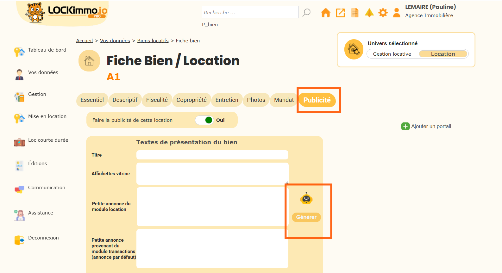Viewport: 502px width, 273px height.
Task: Click the orange paper plane icon
Action: 369,13
